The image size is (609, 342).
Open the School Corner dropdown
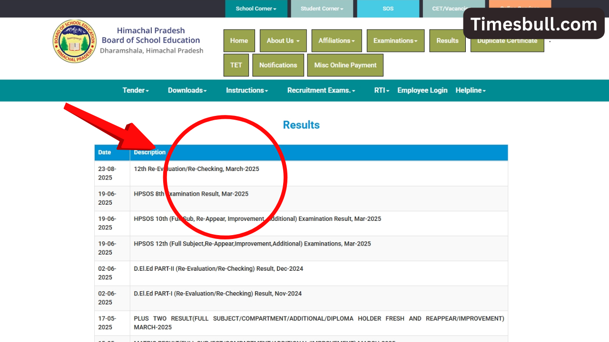(x=256, y=8)
